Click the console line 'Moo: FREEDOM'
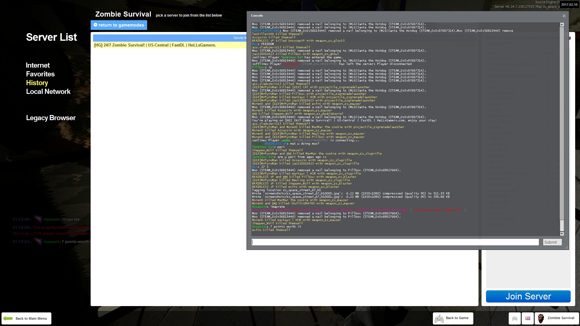Viewport: 580px width, 326px height. point(263,44)
